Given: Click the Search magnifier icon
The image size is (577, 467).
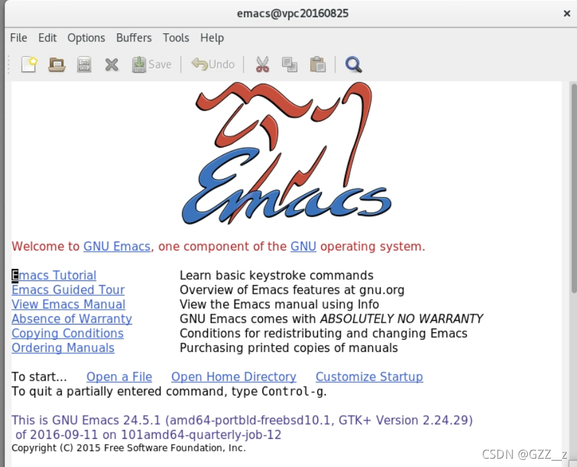Looking at the screenshot, I should click(353, 65).
